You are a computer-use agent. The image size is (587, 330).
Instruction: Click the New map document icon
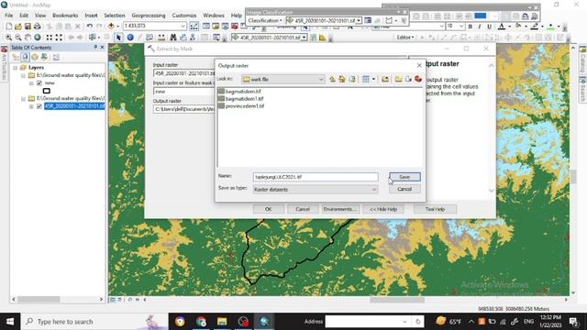click(x=9, y=27)
